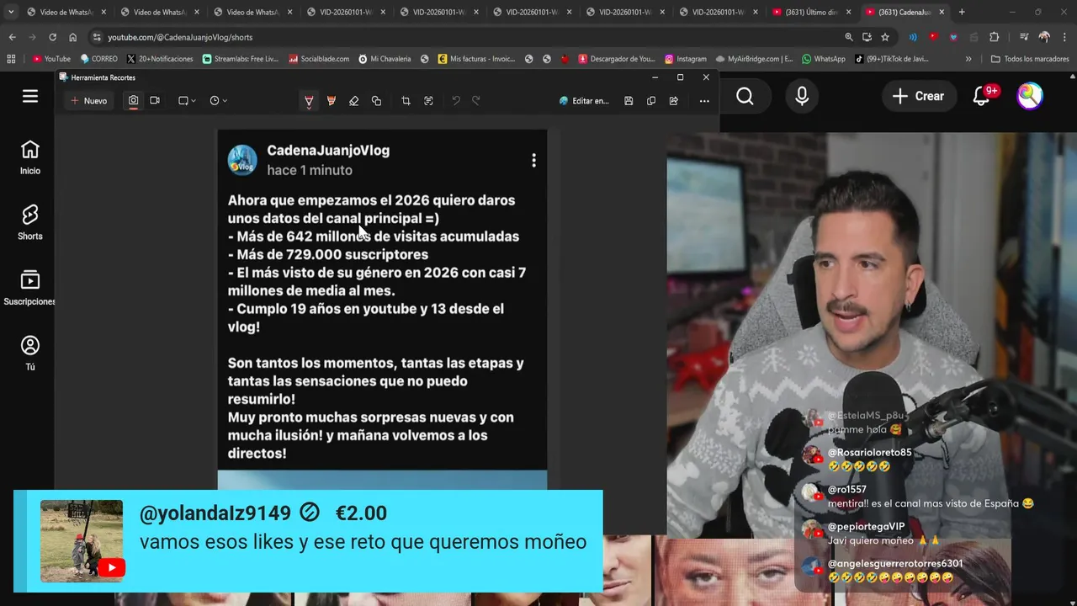Open the TikTok de Javi bookmark

(x=891, y=59)
